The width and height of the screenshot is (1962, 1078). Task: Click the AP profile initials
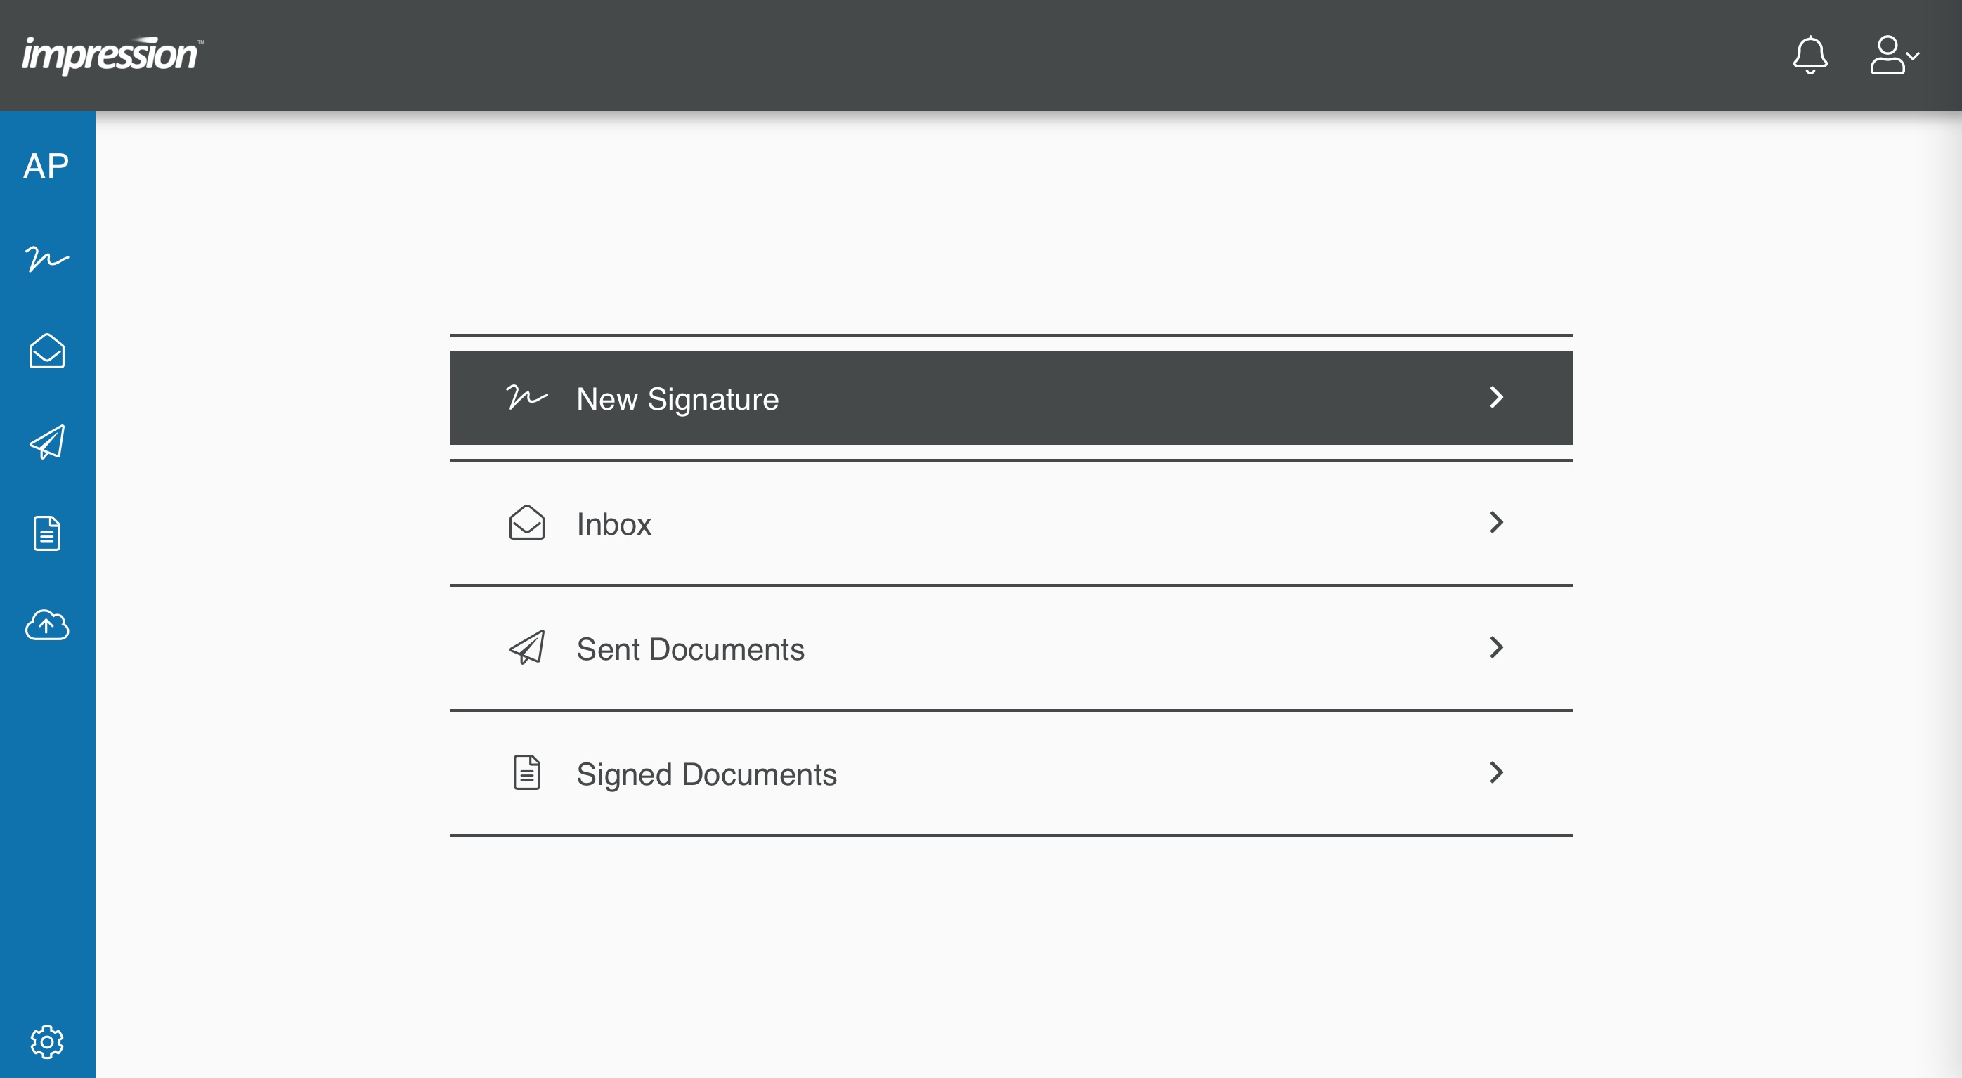click(x=46, y=166)
